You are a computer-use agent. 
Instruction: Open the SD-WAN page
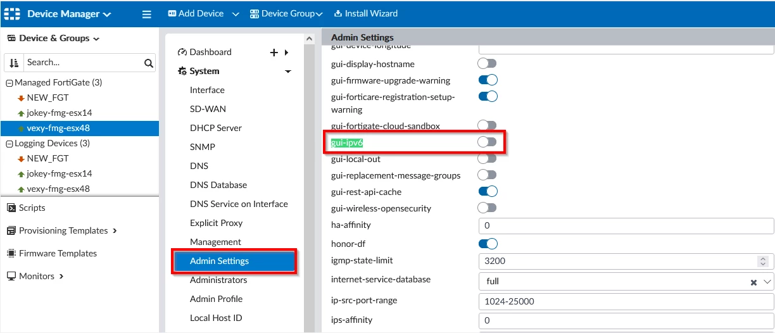[208, 109]
